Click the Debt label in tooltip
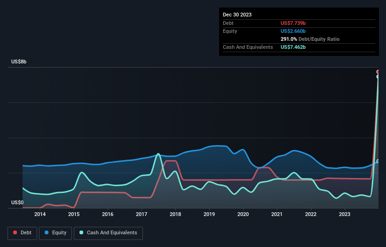This screenshot has height=247, width=386. [x=228, y=23]
